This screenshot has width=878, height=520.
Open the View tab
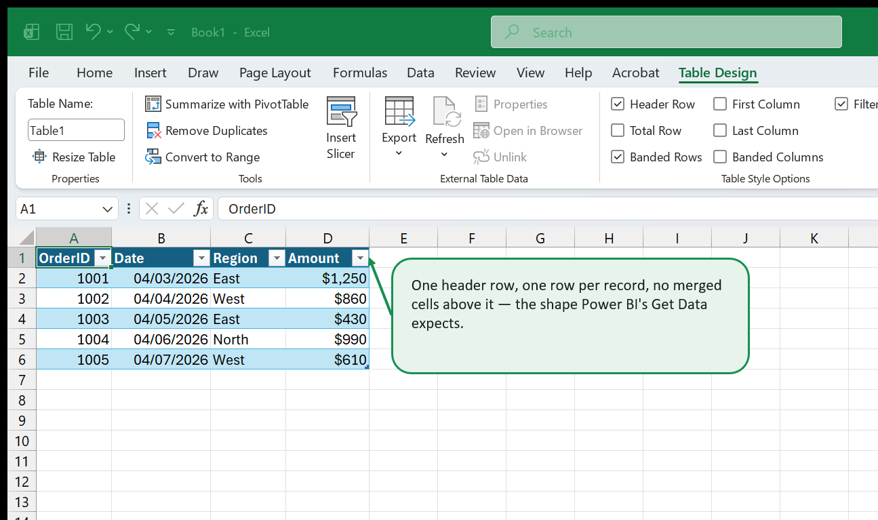click(530, 73)
